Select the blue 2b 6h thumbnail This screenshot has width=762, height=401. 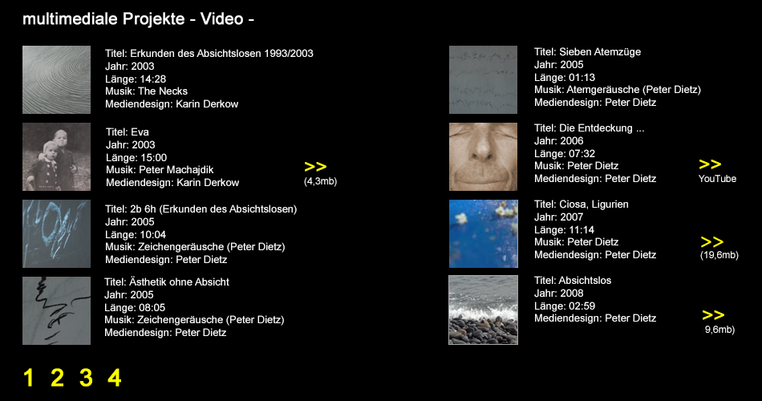[56, 234]
